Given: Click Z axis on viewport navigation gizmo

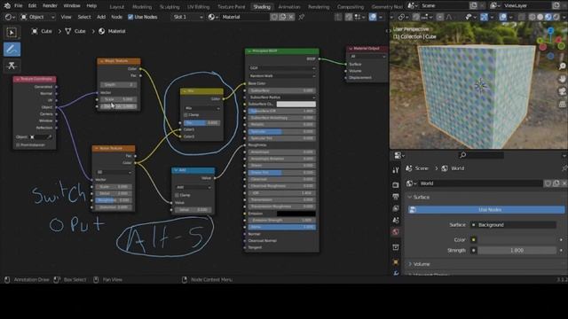Looking at the screenshot, I should click(x=550, y=31).
